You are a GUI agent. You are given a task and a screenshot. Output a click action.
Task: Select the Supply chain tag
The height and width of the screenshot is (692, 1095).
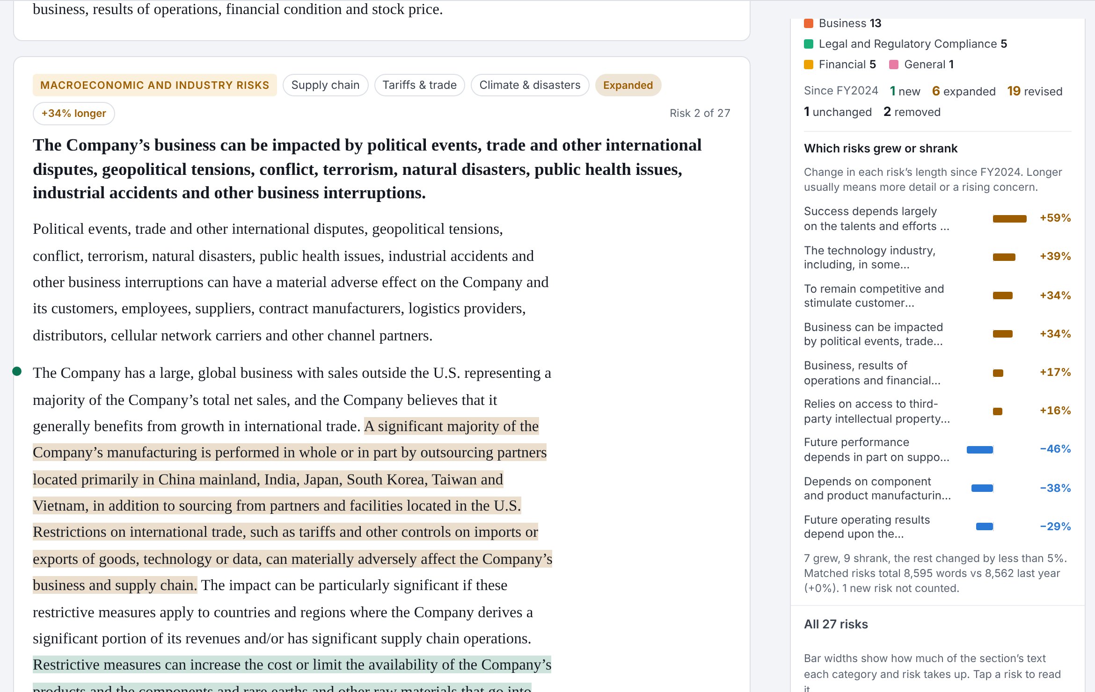(325, 85)
